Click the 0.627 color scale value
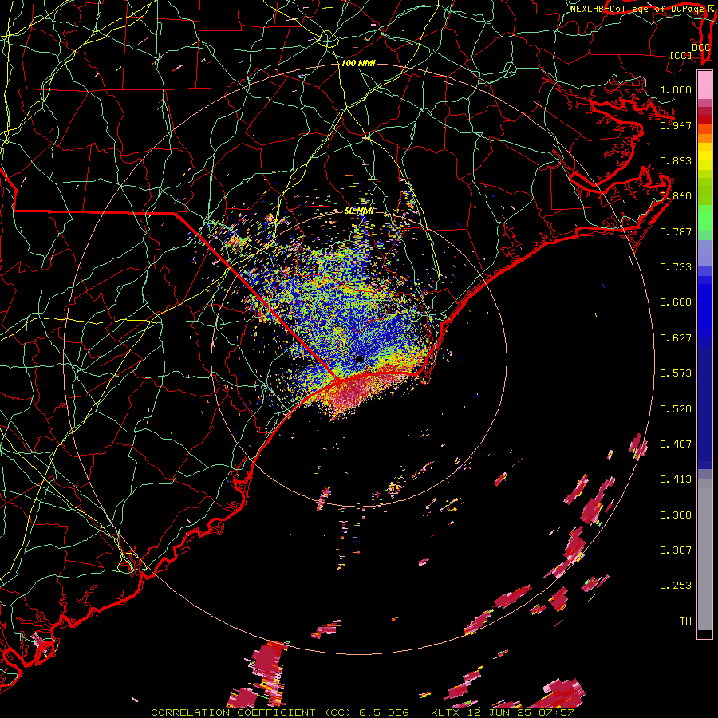Image resolution: width=718 pixels, height=718 pixels. tap(676, 338)
